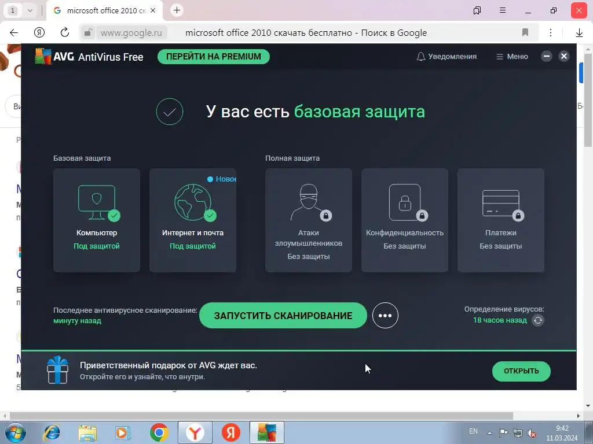Open the locked Privacy tile

404,220
